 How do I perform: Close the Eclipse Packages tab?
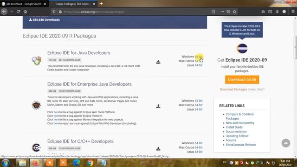pyautogui.click(x=94, y=4)
